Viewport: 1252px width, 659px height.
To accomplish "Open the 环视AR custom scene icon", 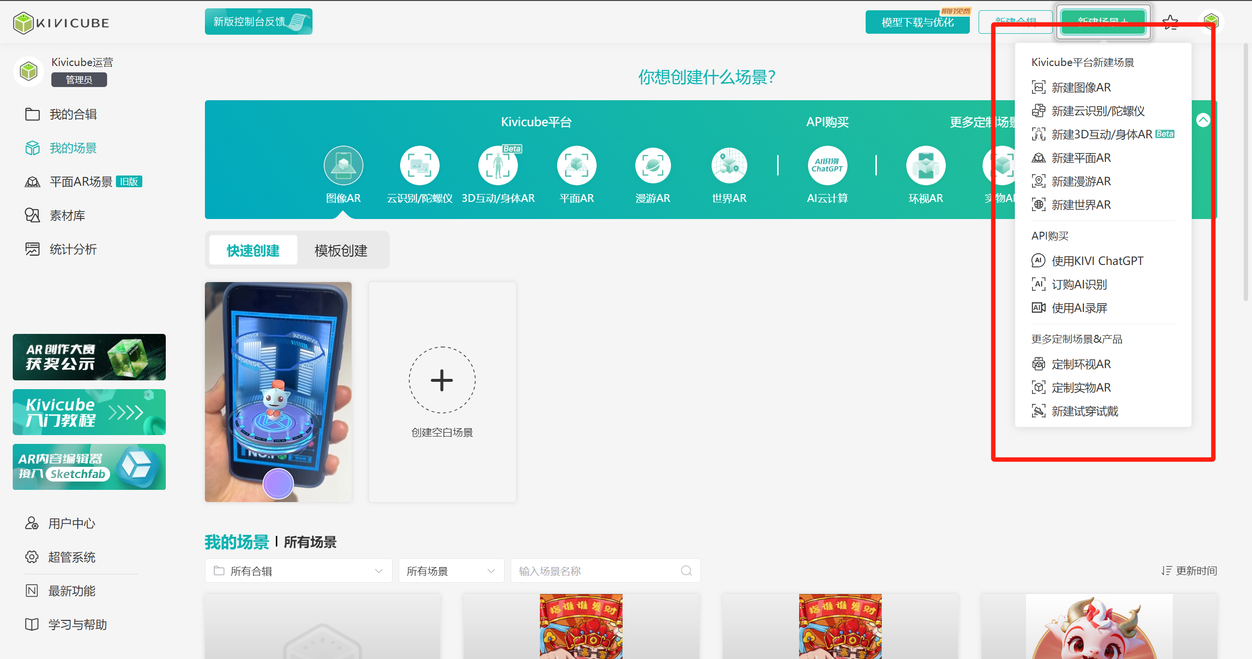I will (x=925, y=166).
